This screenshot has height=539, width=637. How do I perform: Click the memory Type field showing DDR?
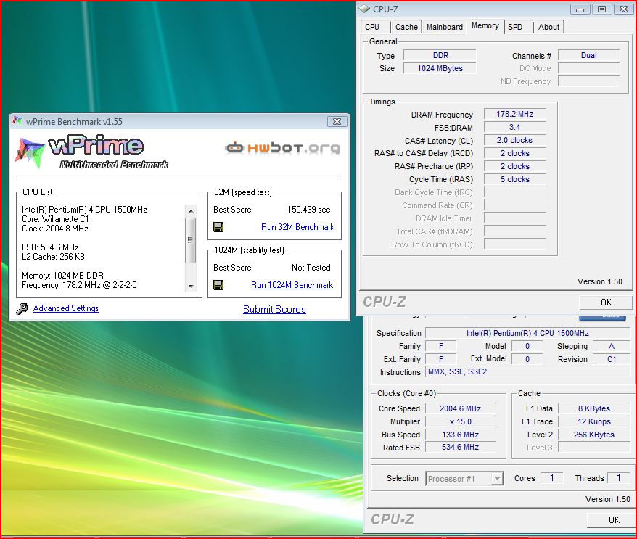point(440,55)
